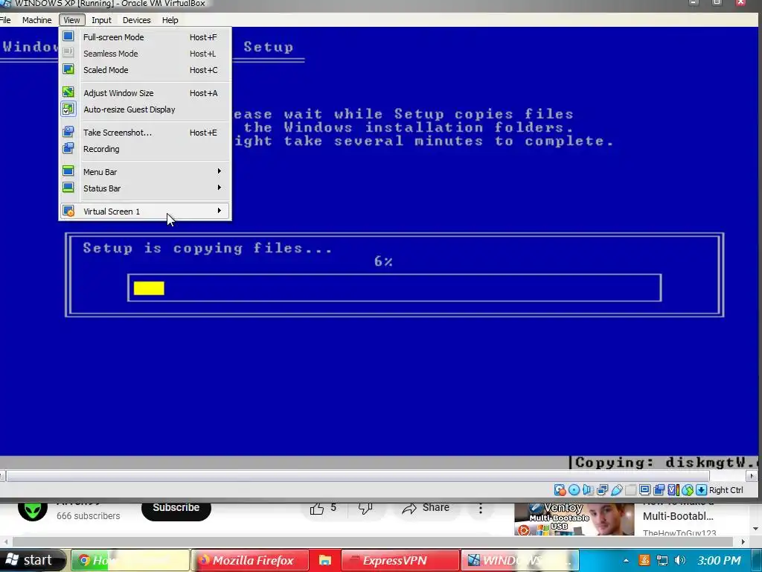The image size is (762, 572).
Task: Switch to ExpressVPN taskbar button
Action: point(400,560)
